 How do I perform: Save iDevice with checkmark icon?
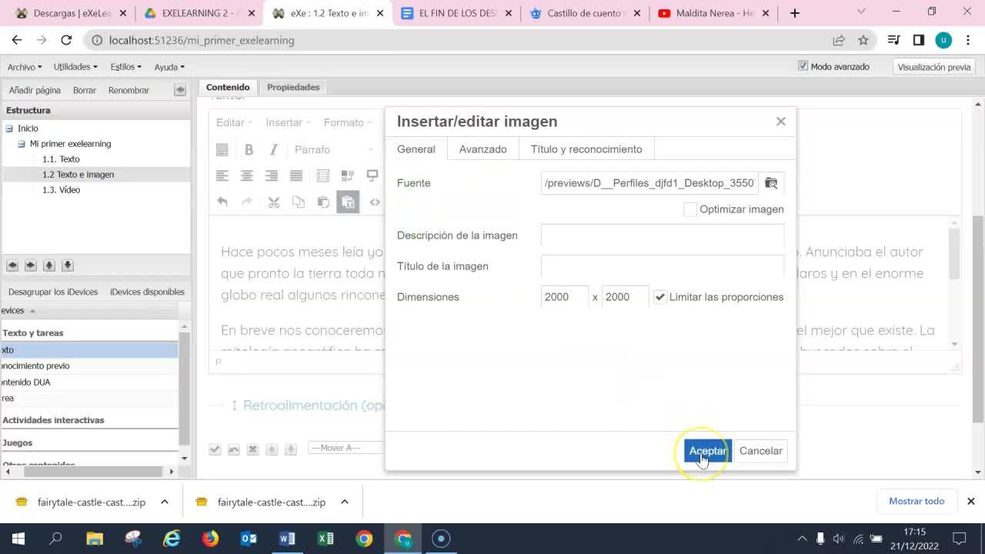click(x=215, y=449)
